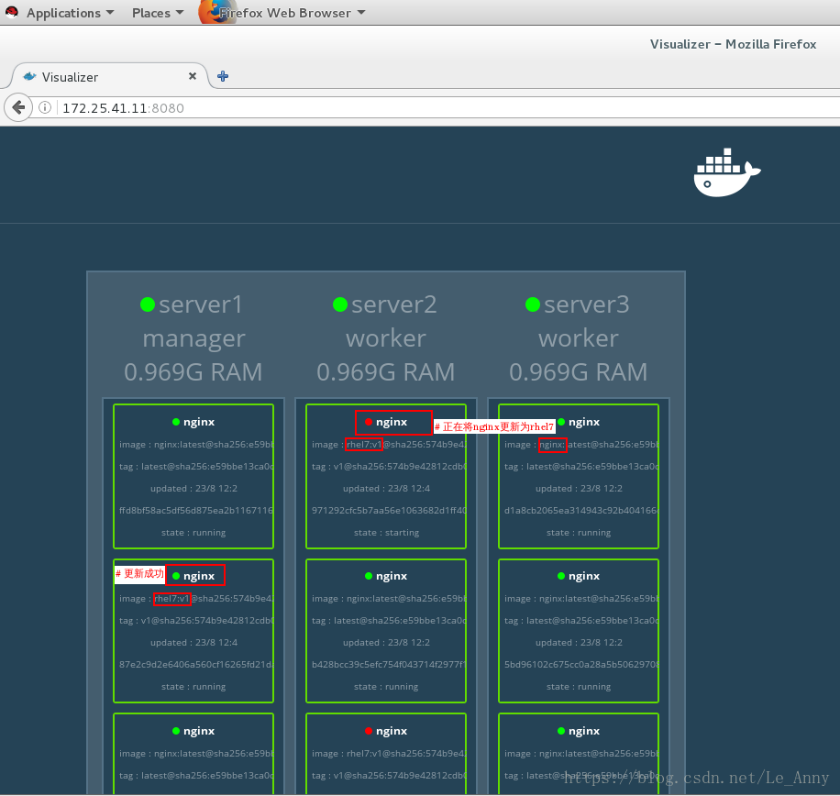Screen dimensions: 840x796
Task: Click the server1 node heading
Action: pos(201,304)
